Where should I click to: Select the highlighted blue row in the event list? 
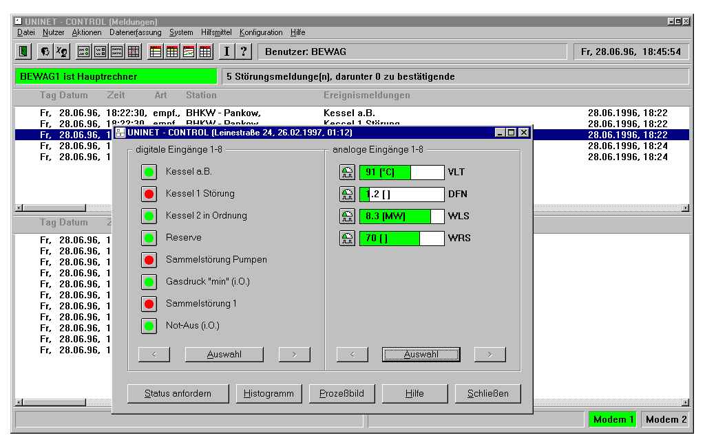(352, 135)
